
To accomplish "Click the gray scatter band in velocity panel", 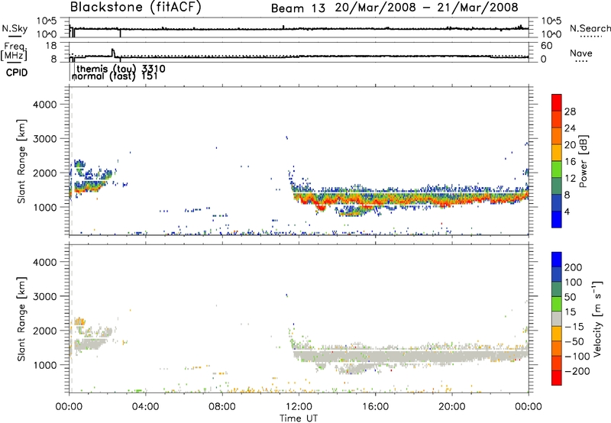I will point(409,356).
